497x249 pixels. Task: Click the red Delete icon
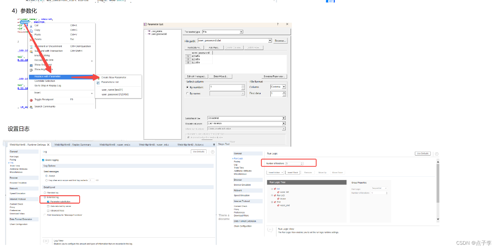pyautogui.click(x=30, y=39)
